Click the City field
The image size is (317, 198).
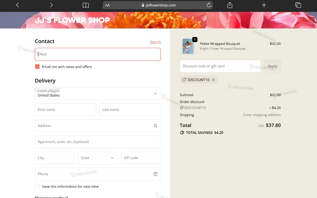pos(54,158)
